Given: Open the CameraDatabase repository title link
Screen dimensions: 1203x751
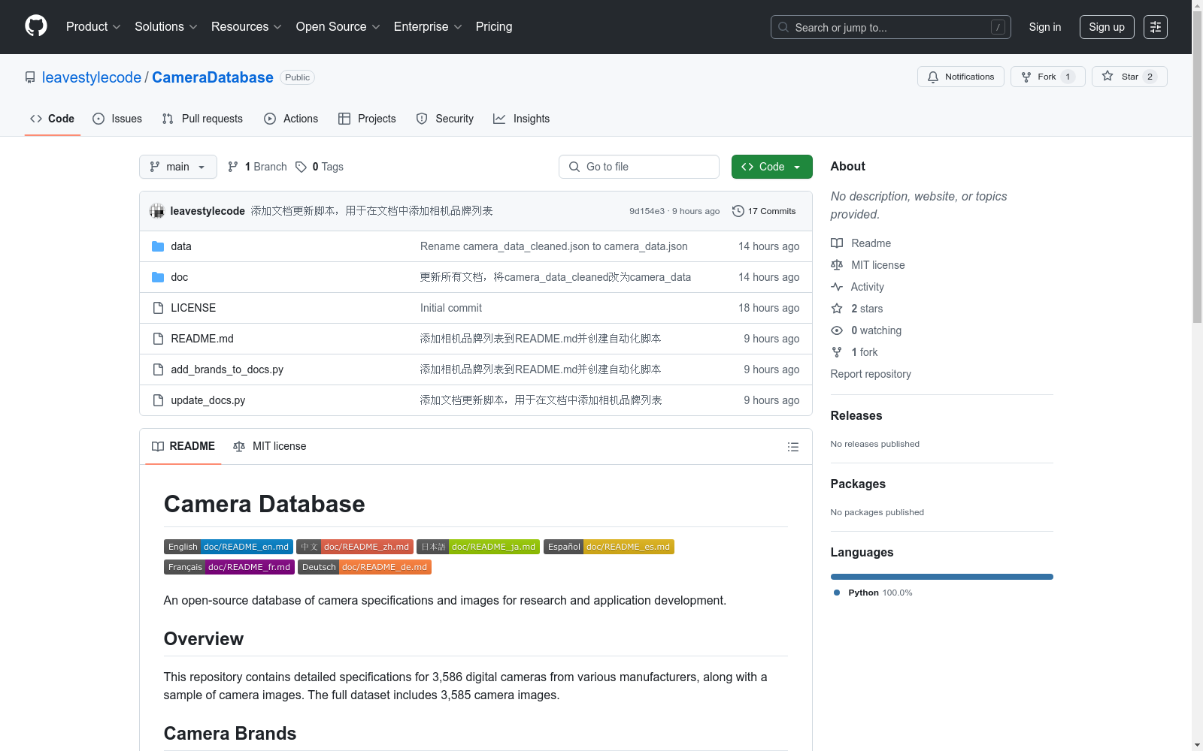Looking at the screenshot, I should point(213,77).
